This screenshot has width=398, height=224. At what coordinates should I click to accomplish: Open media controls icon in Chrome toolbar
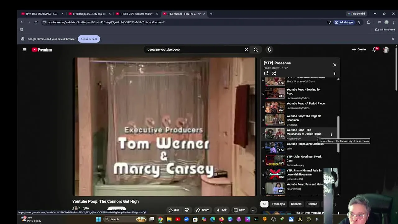379,22
